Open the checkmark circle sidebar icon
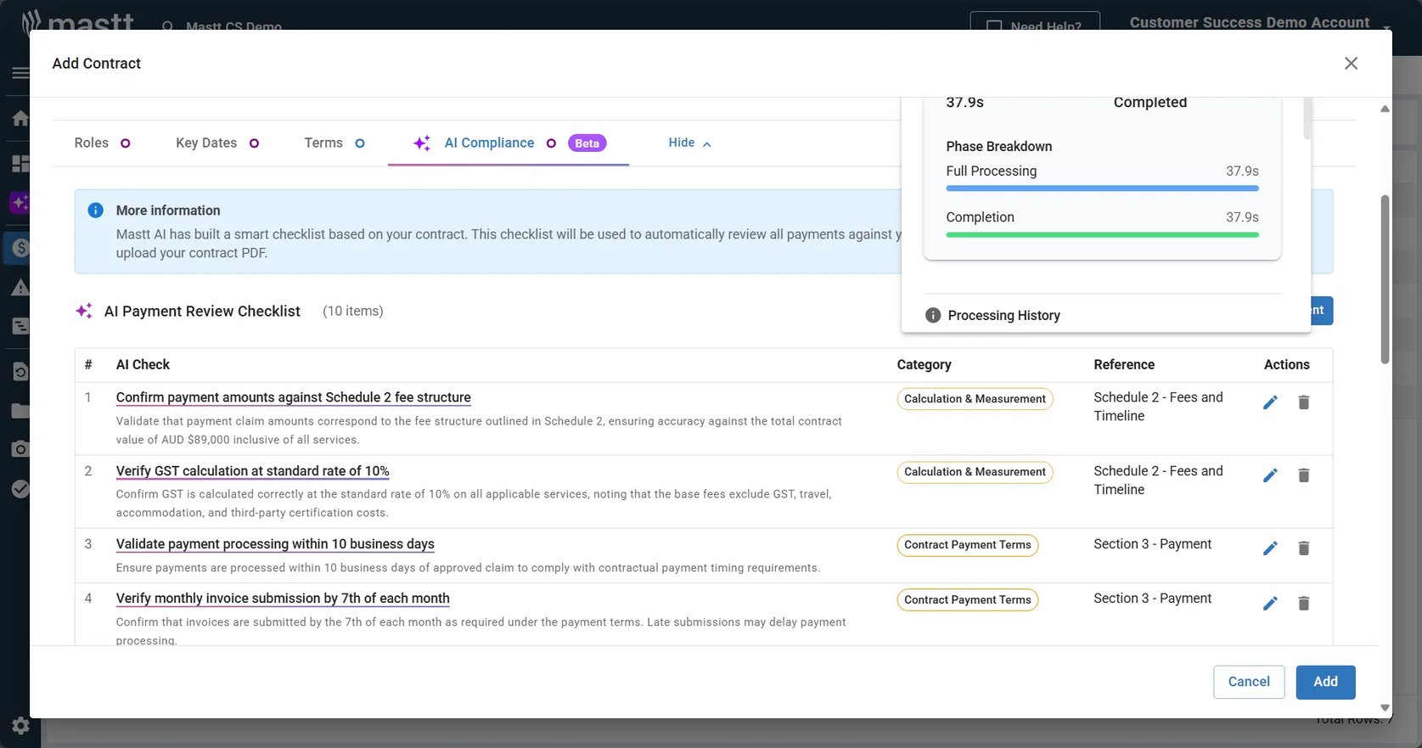 pos(20,488)
